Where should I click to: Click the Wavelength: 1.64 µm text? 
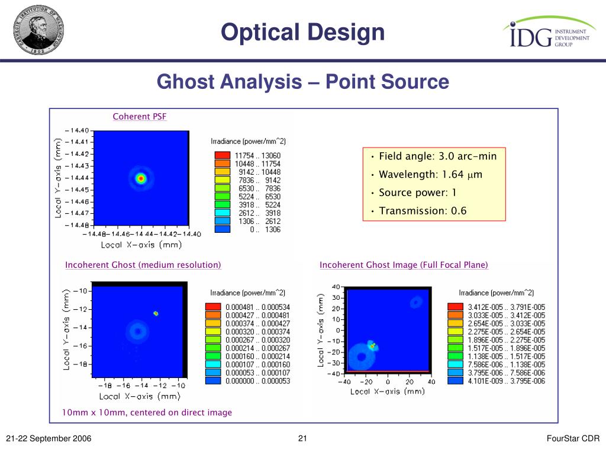431,175
